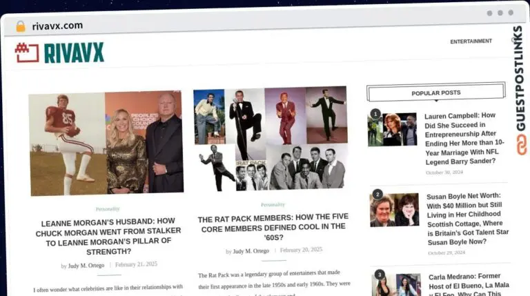The image size is (530, 296).
Task: Click the padlock icon in address bar
Action: (21, 26)
